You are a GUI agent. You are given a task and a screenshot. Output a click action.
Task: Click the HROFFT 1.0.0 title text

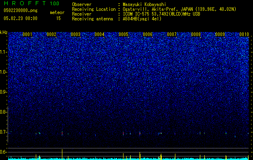click(31, 3)
